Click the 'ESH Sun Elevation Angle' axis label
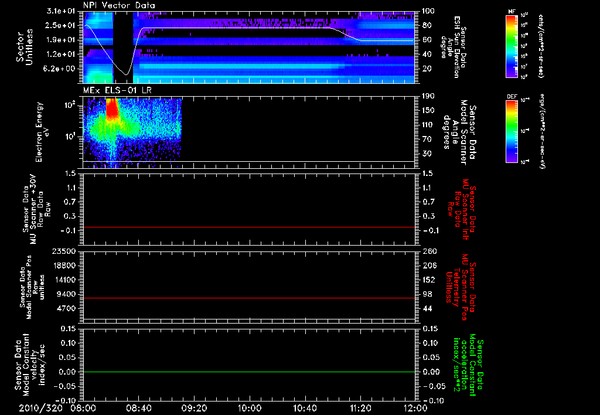This screenshot has height=415, width=600. pos(454,47)
